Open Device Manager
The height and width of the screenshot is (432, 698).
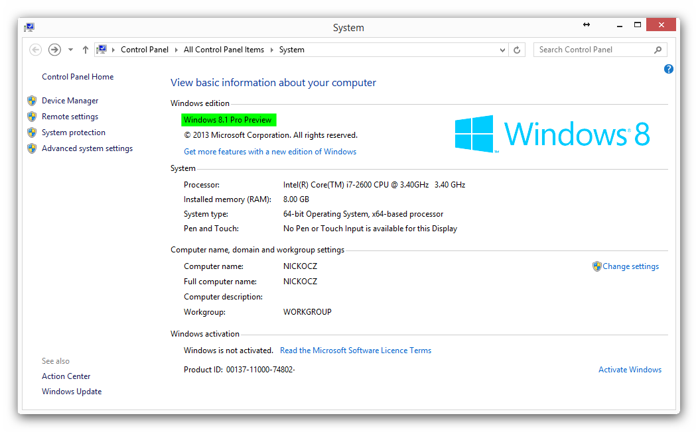tap(70, 101)
